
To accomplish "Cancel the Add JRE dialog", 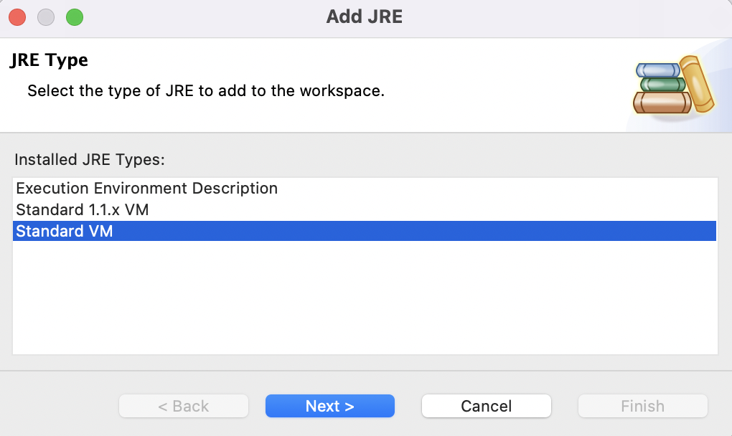I will (x=486, y=406).
